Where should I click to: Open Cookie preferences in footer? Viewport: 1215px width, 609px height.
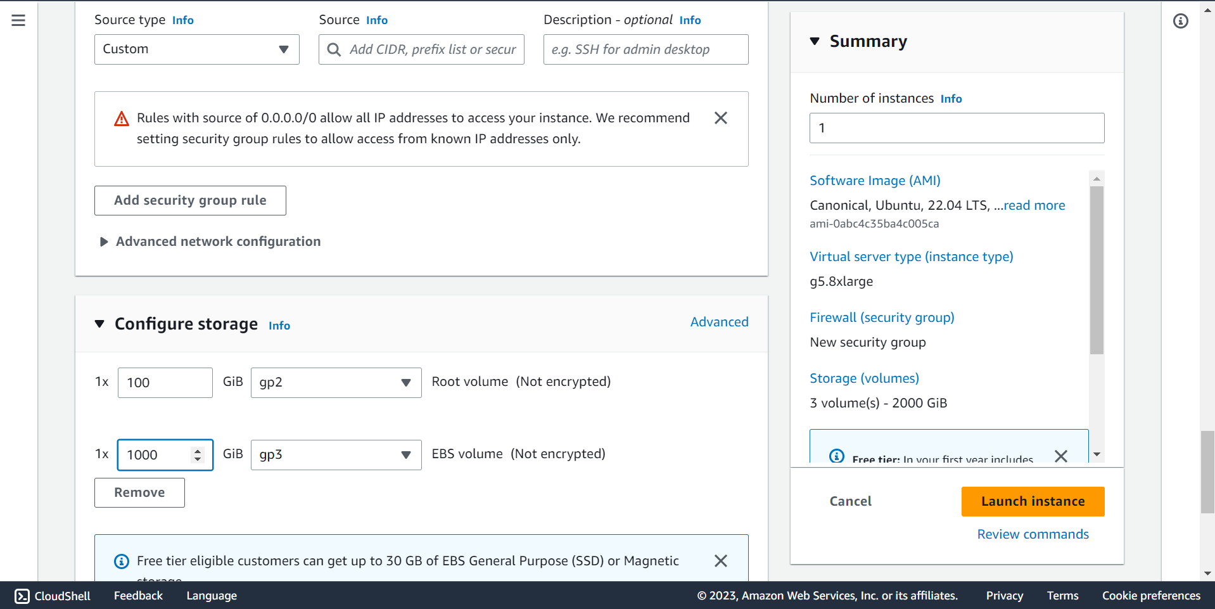click(x=1151, y=596)
